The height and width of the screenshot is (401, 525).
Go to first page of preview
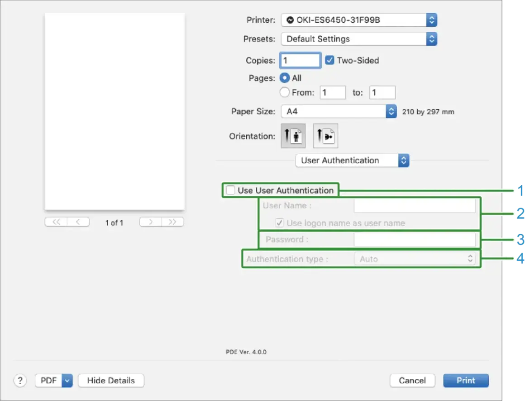pyautogui.click(x=56, y=222)
